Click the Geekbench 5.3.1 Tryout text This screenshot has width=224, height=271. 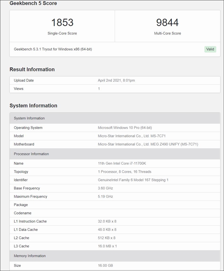[54, 49]
